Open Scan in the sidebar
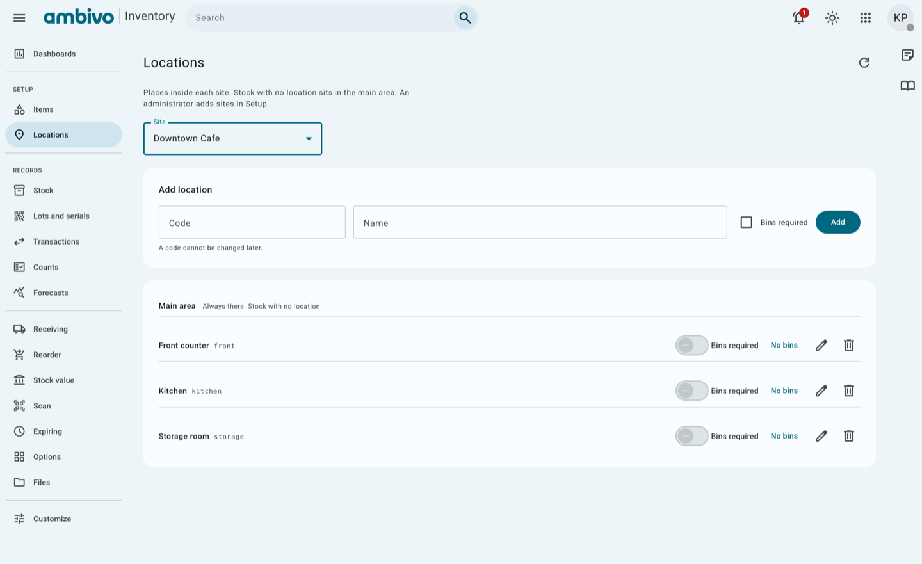Screen dimensions: 922x564 click(63, 407)
